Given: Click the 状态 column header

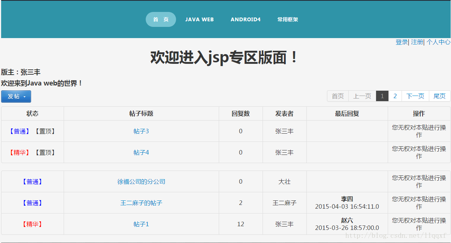Looking at the screenshot, I should point(33,113).
